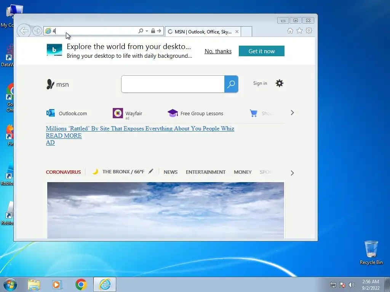Go back with the browser back arrow
Viewport: 390px width, 292px height.
pos(24,31)
